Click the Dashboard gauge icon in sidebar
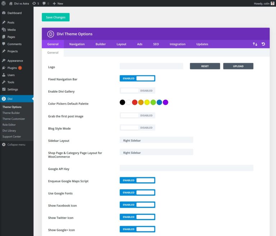 [4, 13]
